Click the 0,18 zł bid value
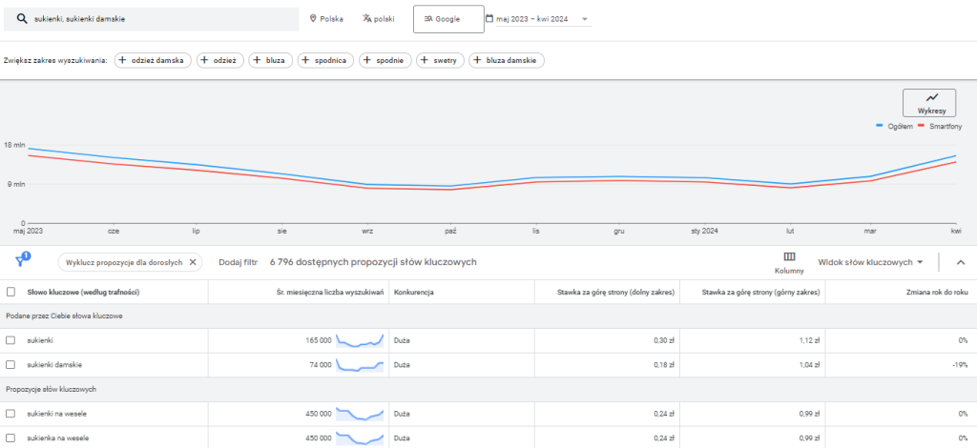Image resolution: width=977 pixels, height=448 pixels. [664, 365]
